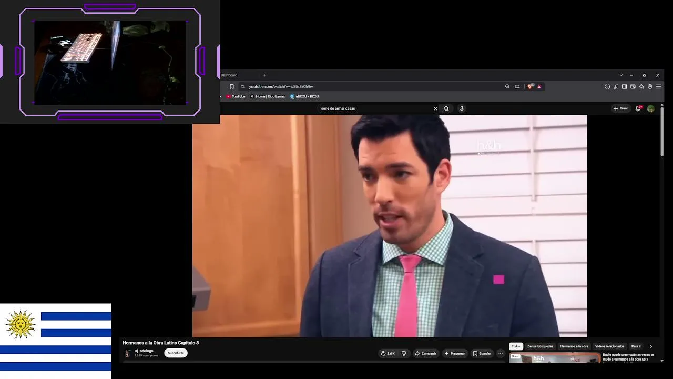Open Brave Shields lion icon

[530, 86]
